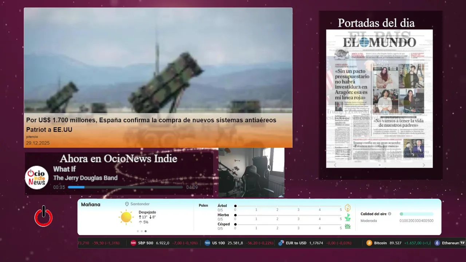Image resolution: width=466 pixels, height=262 pixels.
Task: Click the El Mundo masthead logo
Action: click(x=379, y=42)
